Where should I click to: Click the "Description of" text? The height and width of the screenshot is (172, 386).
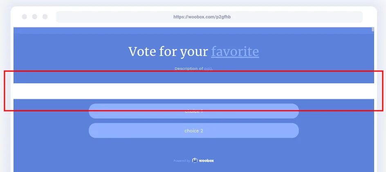tap(189, 69)
